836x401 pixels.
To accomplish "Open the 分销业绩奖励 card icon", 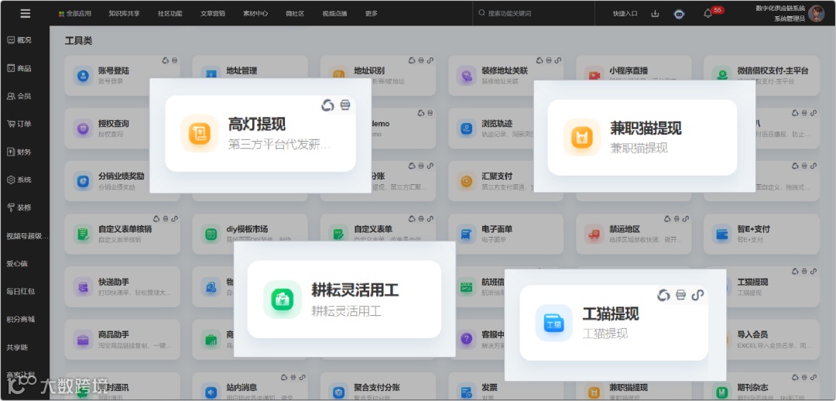I will pos(83,181).
